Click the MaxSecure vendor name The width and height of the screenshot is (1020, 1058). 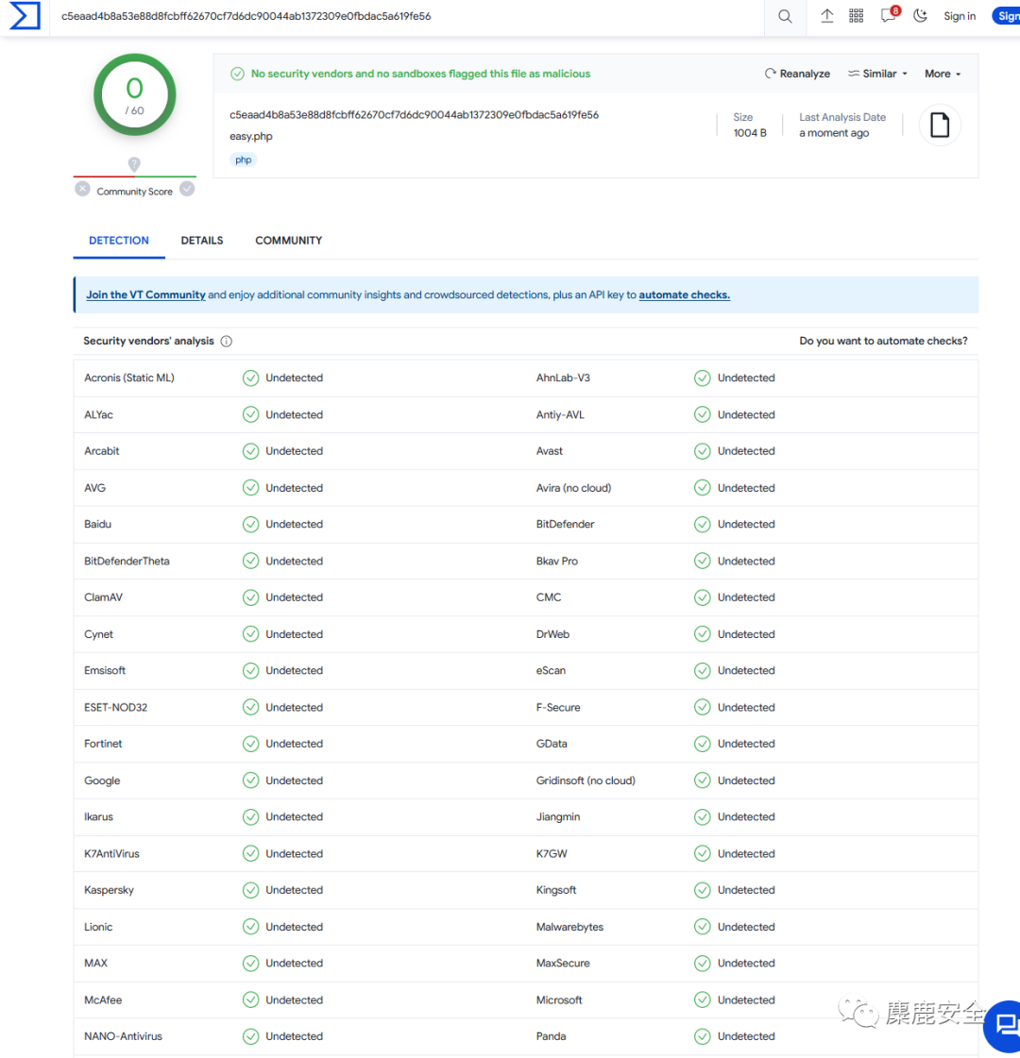point(562,963)
